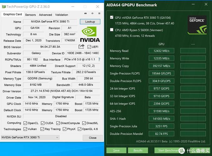Toggle the Vulkan checkbox
Viewport: 212px width, 156px height.
point(25,129)
